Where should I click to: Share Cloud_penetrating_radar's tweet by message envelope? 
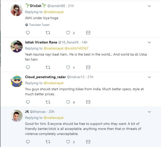pyautogui.click(x=88, y=102)
